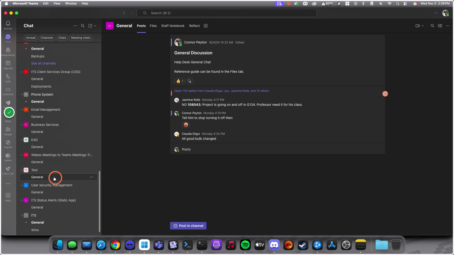The image size is (454, 255).
Task: Collapse the User security management team
Action: tap(22, 185)
